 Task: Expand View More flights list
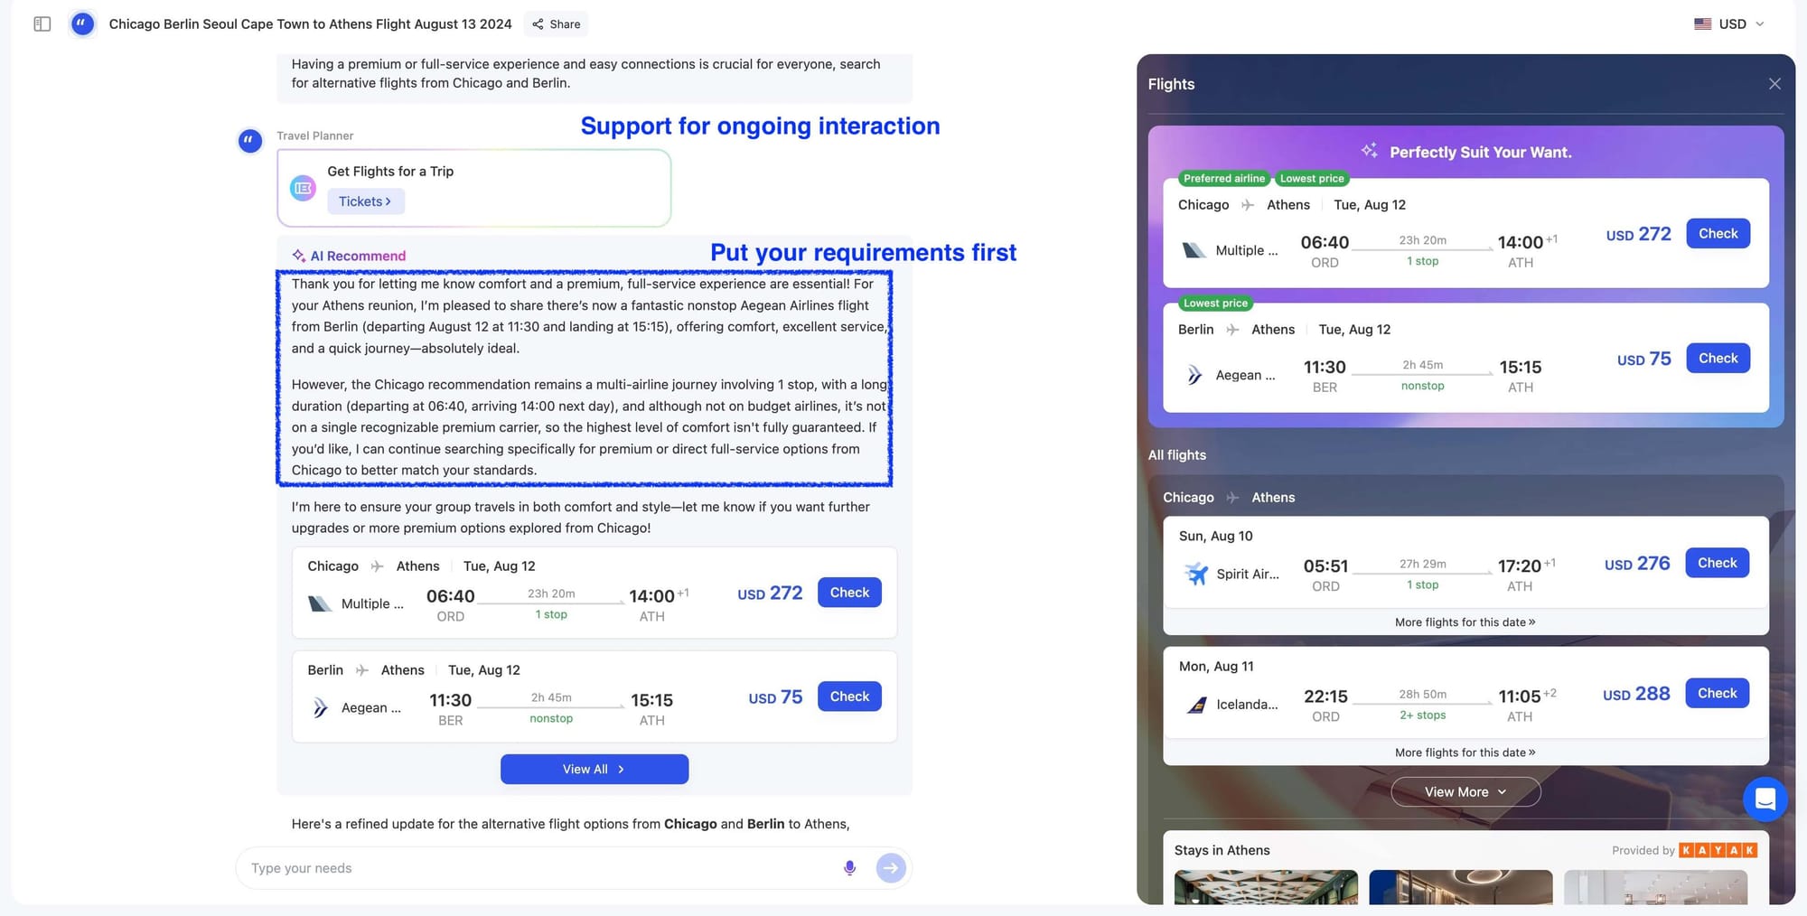pyautogui.click(x=1465, y=792)
